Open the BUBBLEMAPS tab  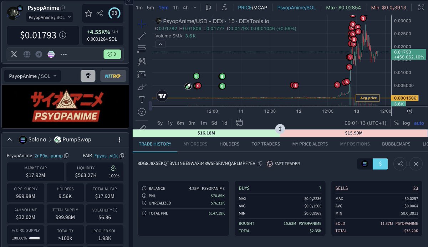pos(396,144)
